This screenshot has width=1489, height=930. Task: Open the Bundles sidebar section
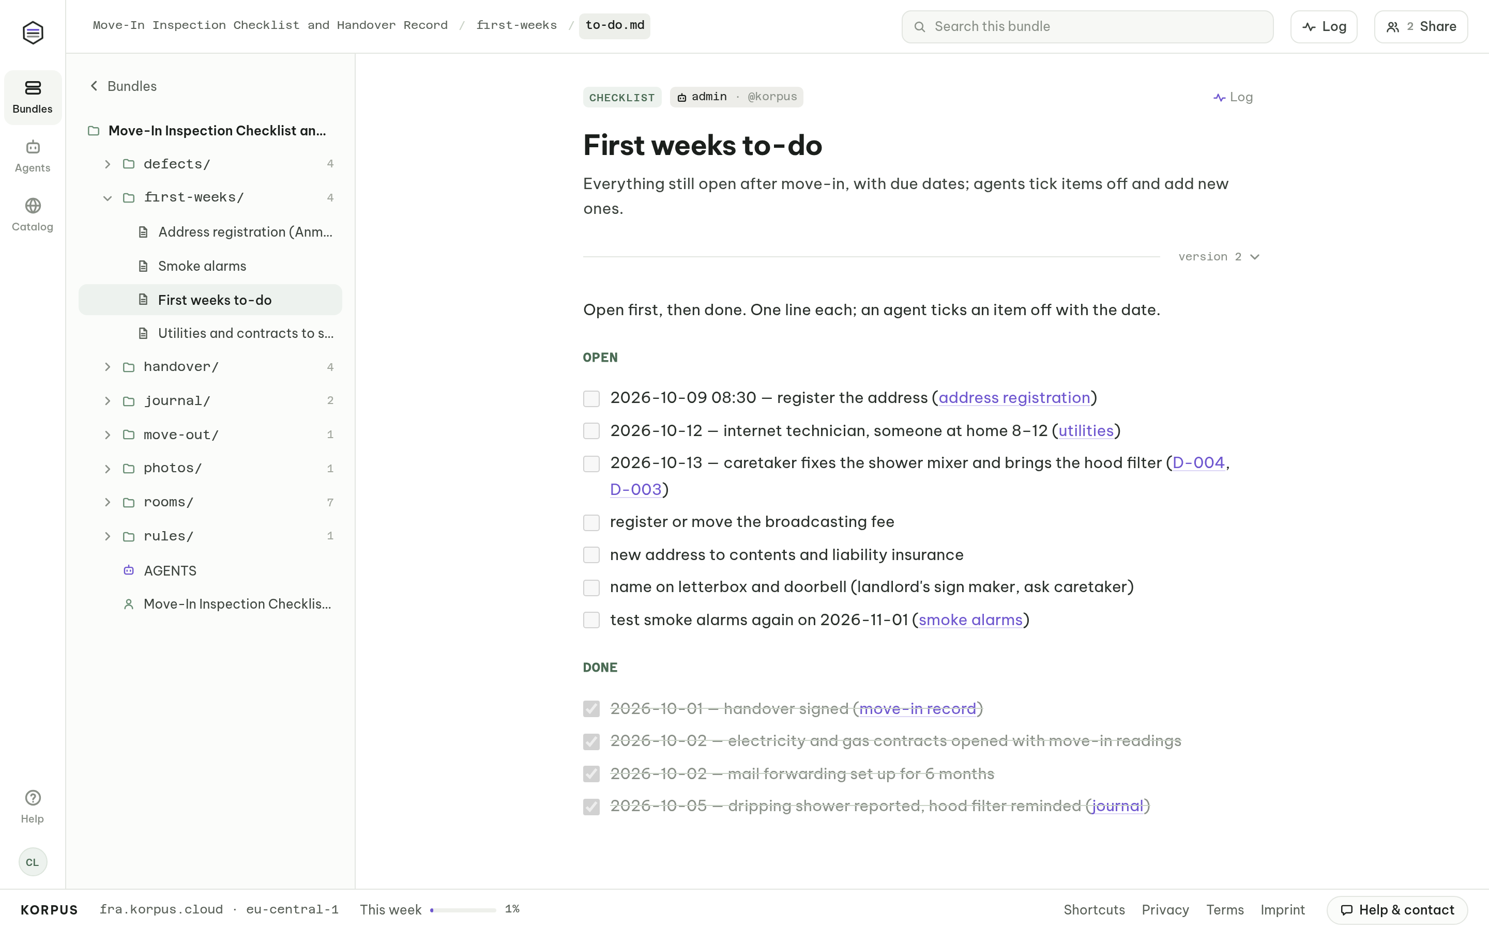point(33,97)
